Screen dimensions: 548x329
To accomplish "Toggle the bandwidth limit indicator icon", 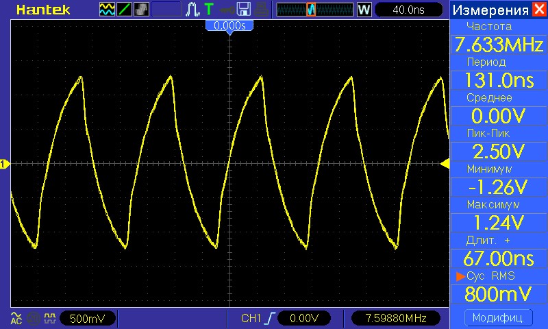I will (34, 318).
